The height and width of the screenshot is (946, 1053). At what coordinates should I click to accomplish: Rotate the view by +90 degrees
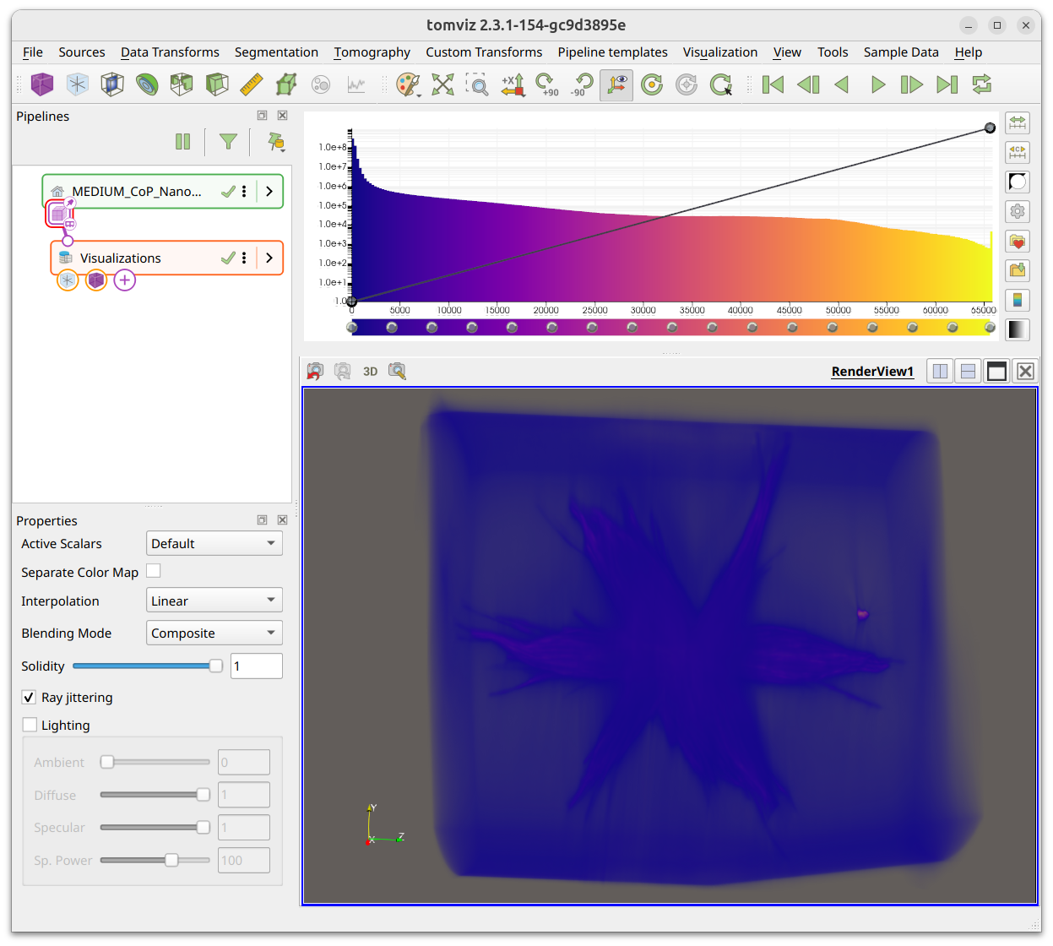(x=547, y=84)
